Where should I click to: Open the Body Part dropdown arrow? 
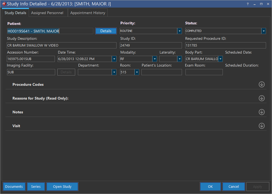(x=220, y=59)
